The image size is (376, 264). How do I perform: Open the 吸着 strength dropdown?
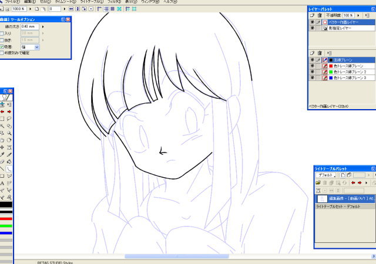(36, 46)
